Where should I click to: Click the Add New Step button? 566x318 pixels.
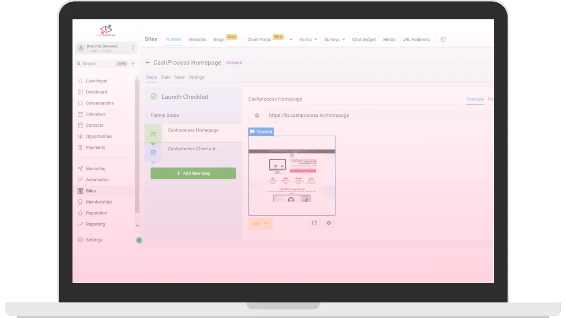[x=193, y=173]
